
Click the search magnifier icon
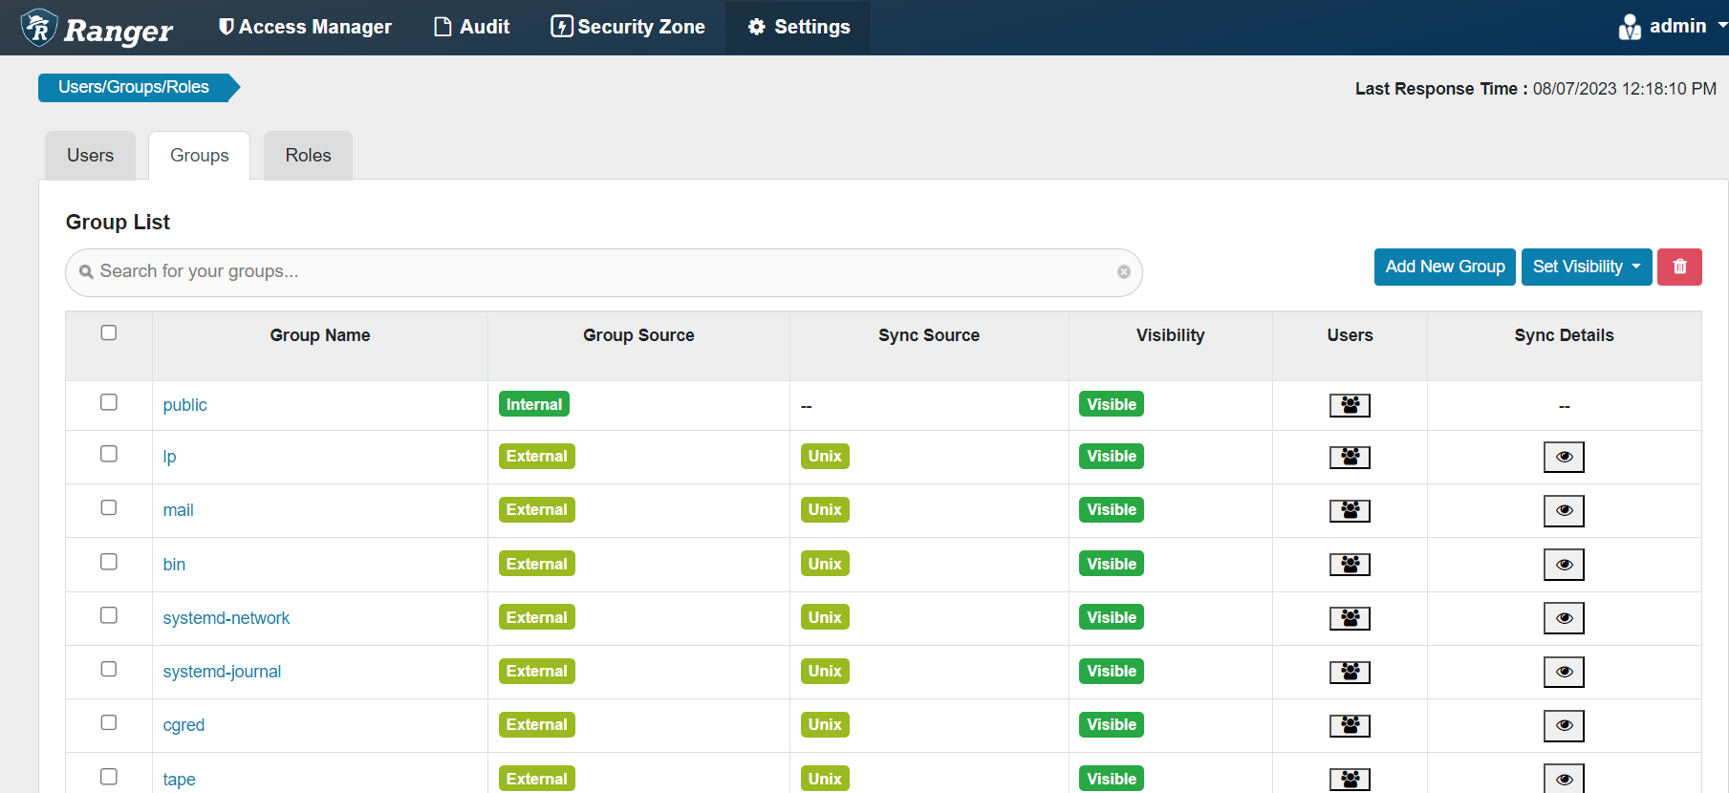coord(86,271)
